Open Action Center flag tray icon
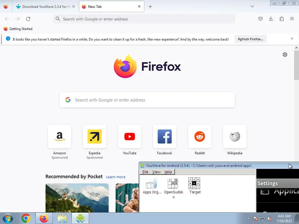The image size is (299, 224). coord(255,219)
